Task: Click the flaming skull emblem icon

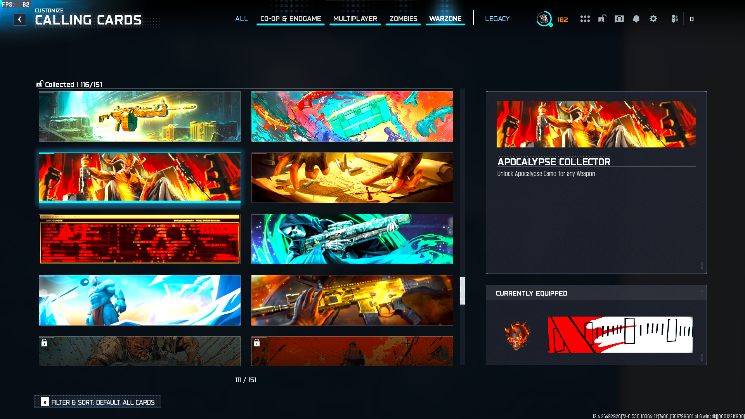Action: [x=517, y=335]
